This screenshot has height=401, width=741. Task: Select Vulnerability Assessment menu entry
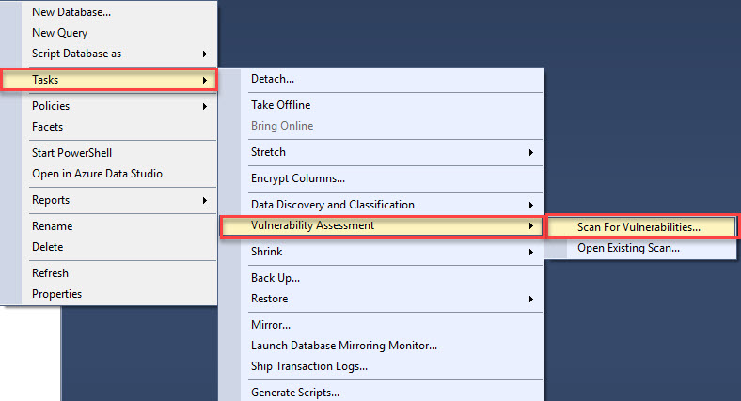click(381, 225)
